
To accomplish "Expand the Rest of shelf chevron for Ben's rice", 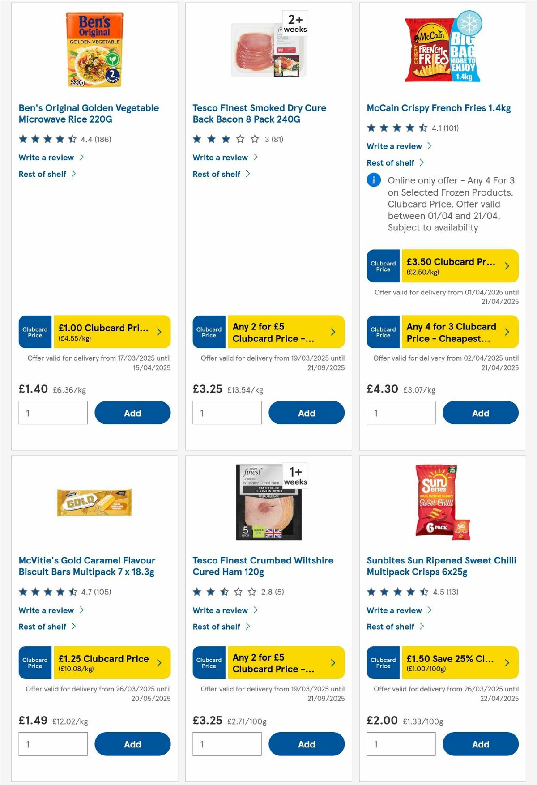I will [x=74, y=174].
